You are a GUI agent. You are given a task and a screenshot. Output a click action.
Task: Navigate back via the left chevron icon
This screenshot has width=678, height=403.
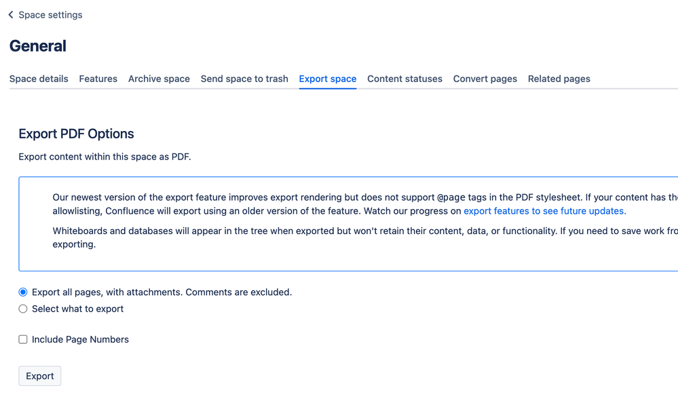[10, 14]
